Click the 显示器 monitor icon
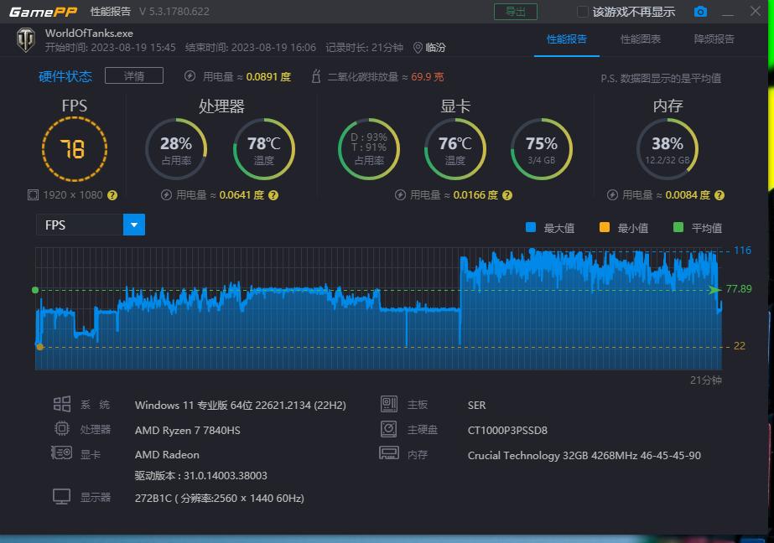 (x=62, y=497)
